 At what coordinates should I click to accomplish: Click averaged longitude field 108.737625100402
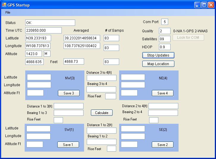(x=82, y=46)
